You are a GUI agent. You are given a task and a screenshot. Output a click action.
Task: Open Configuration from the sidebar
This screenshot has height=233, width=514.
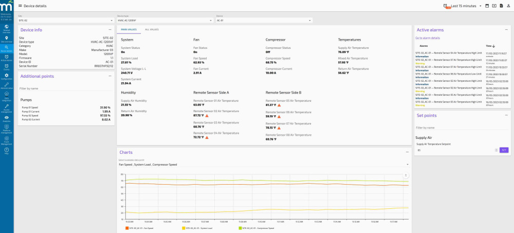(x=6, y=77)
